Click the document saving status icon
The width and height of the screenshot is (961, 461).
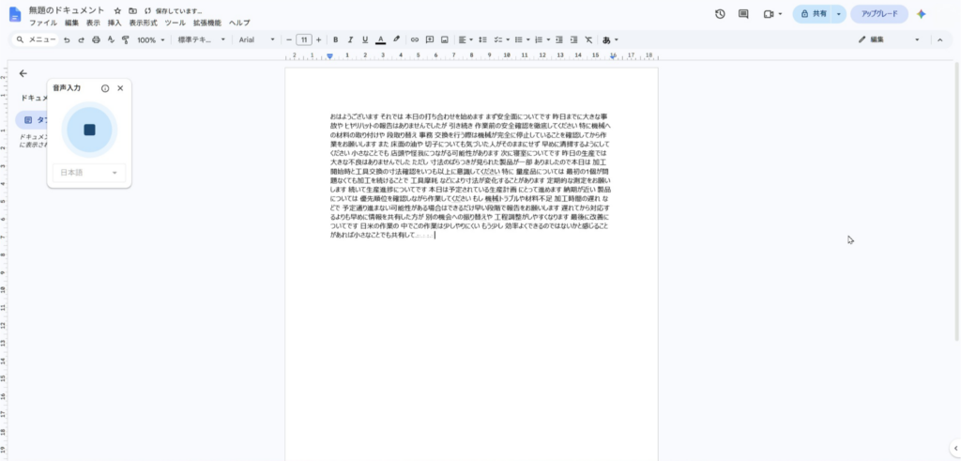[x=147, y=11]
